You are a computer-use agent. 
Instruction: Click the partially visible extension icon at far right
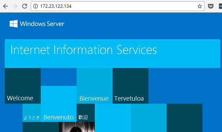tap(220, 6)
